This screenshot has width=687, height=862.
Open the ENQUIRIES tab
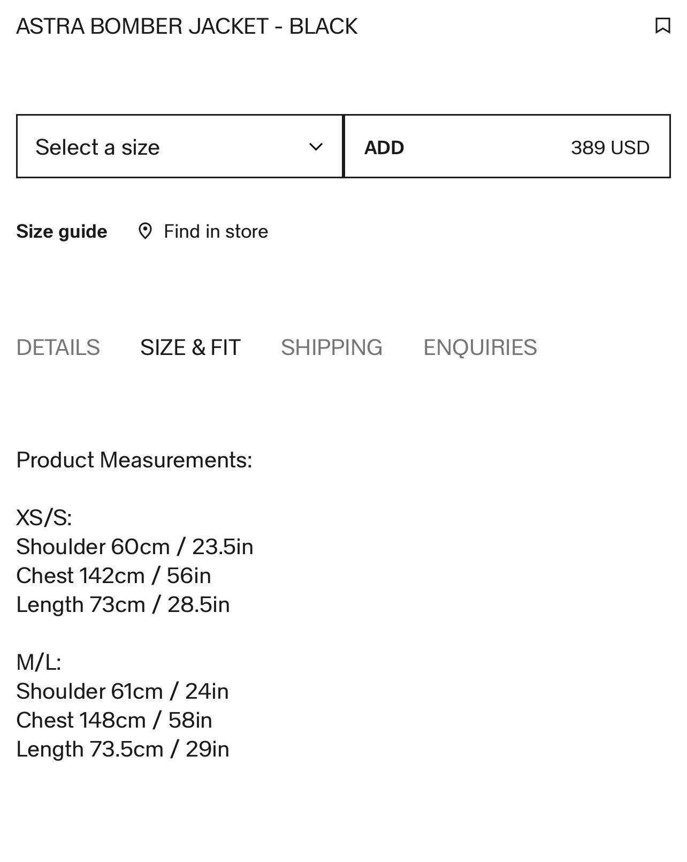480,347
